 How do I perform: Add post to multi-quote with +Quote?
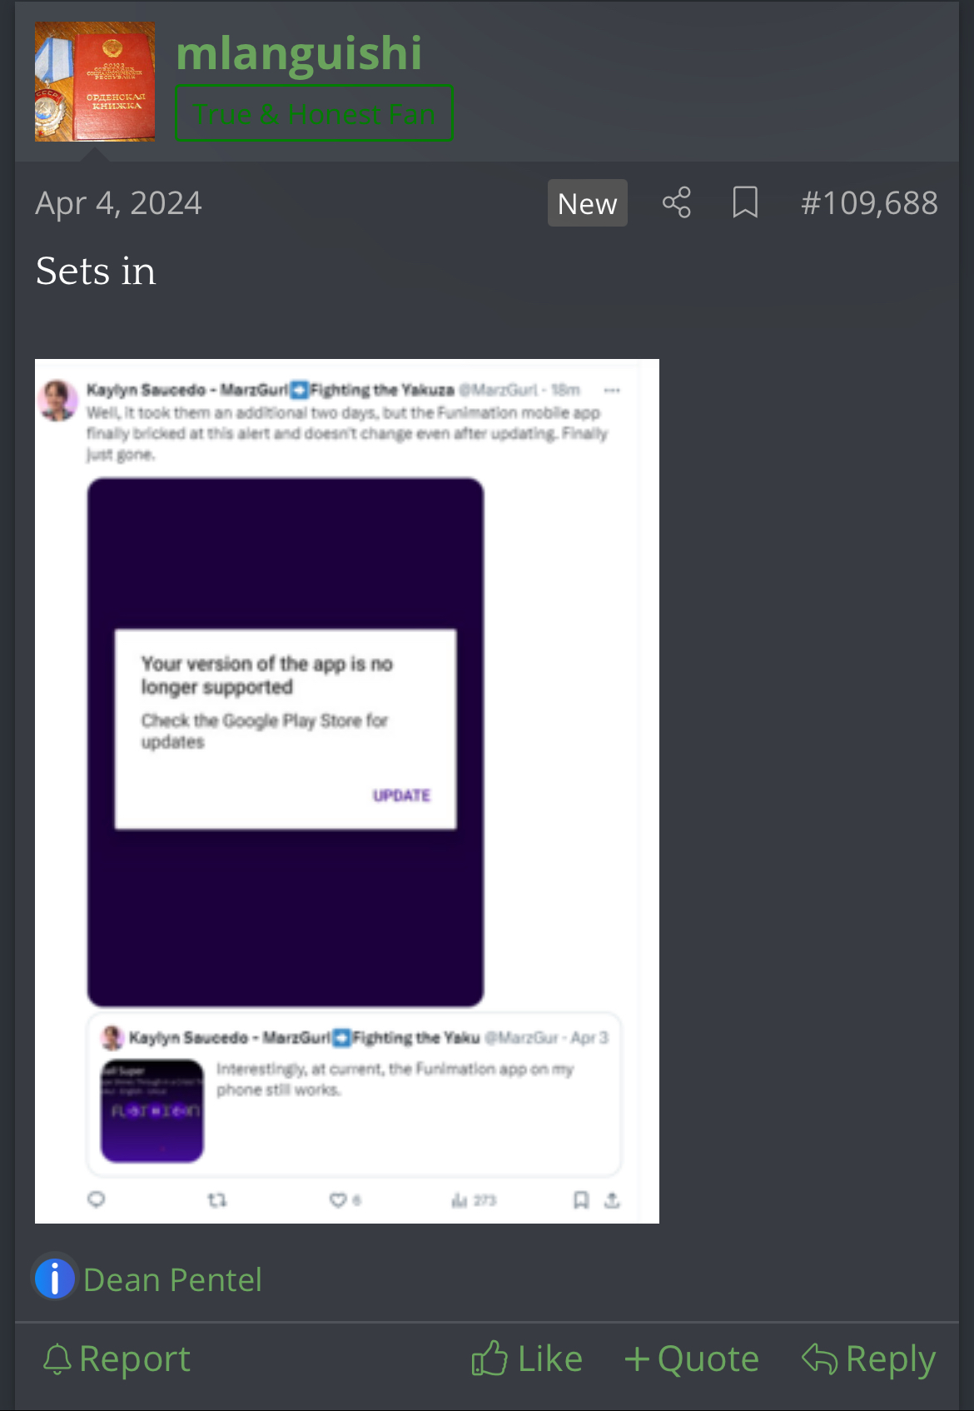[692, 1359]
